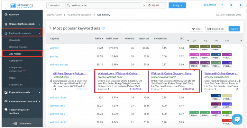Open the notifications bell icon
This screenshot has height=128, width=247.
231,5
